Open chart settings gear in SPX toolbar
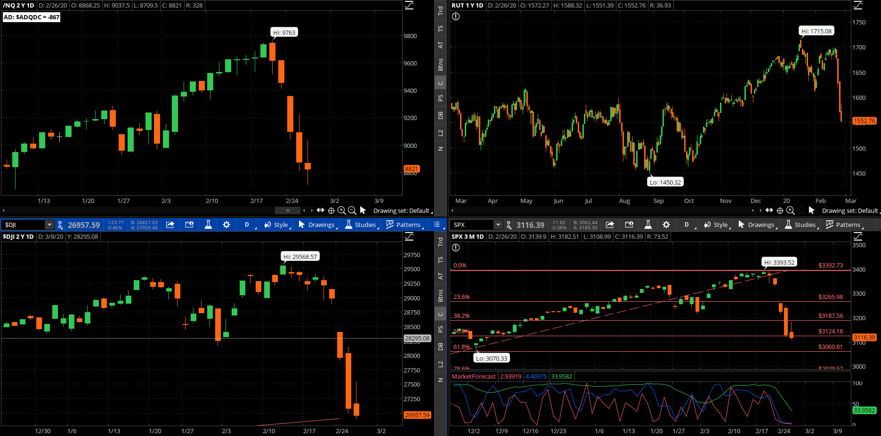Viewport: 881px width, 436px height. 666,225
